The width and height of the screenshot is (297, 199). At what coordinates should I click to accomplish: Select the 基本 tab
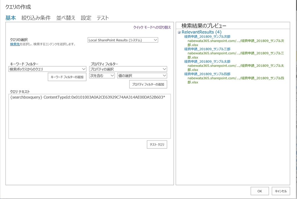(10, 17)
